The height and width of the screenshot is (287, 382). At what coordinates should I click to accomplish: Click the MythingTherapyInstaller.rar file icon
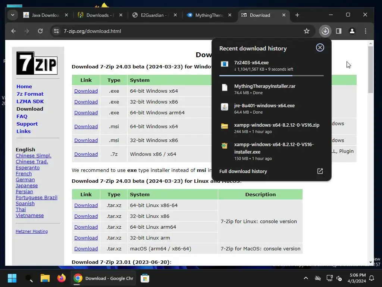point(224,87)
